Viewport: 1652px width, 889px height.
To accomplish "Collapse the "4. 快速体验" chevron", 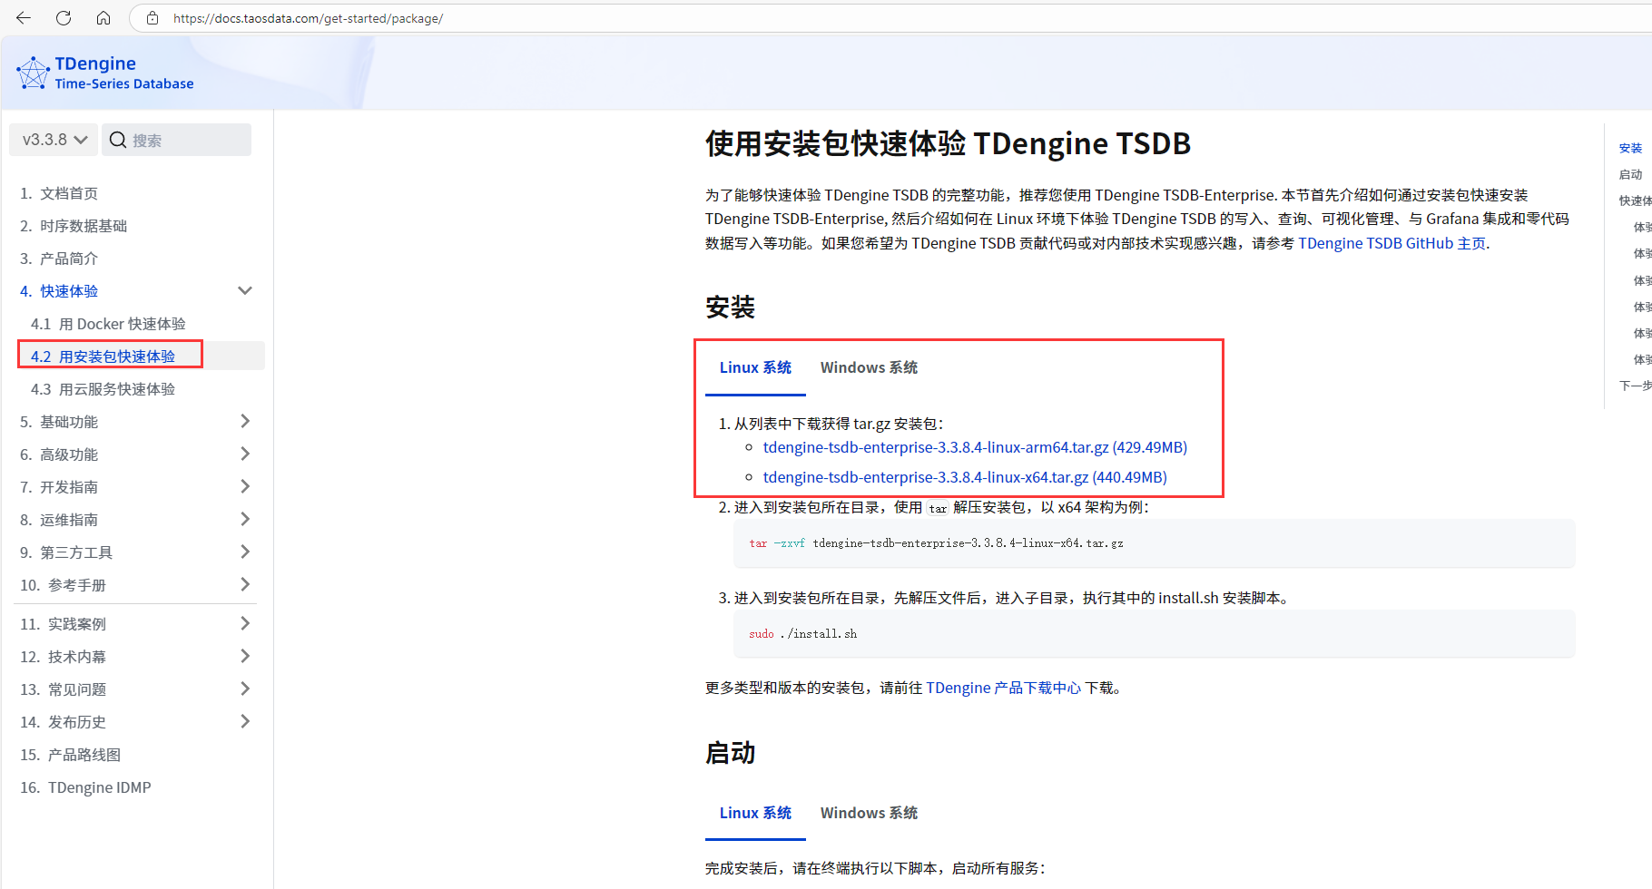I will [x=244, y=290].
